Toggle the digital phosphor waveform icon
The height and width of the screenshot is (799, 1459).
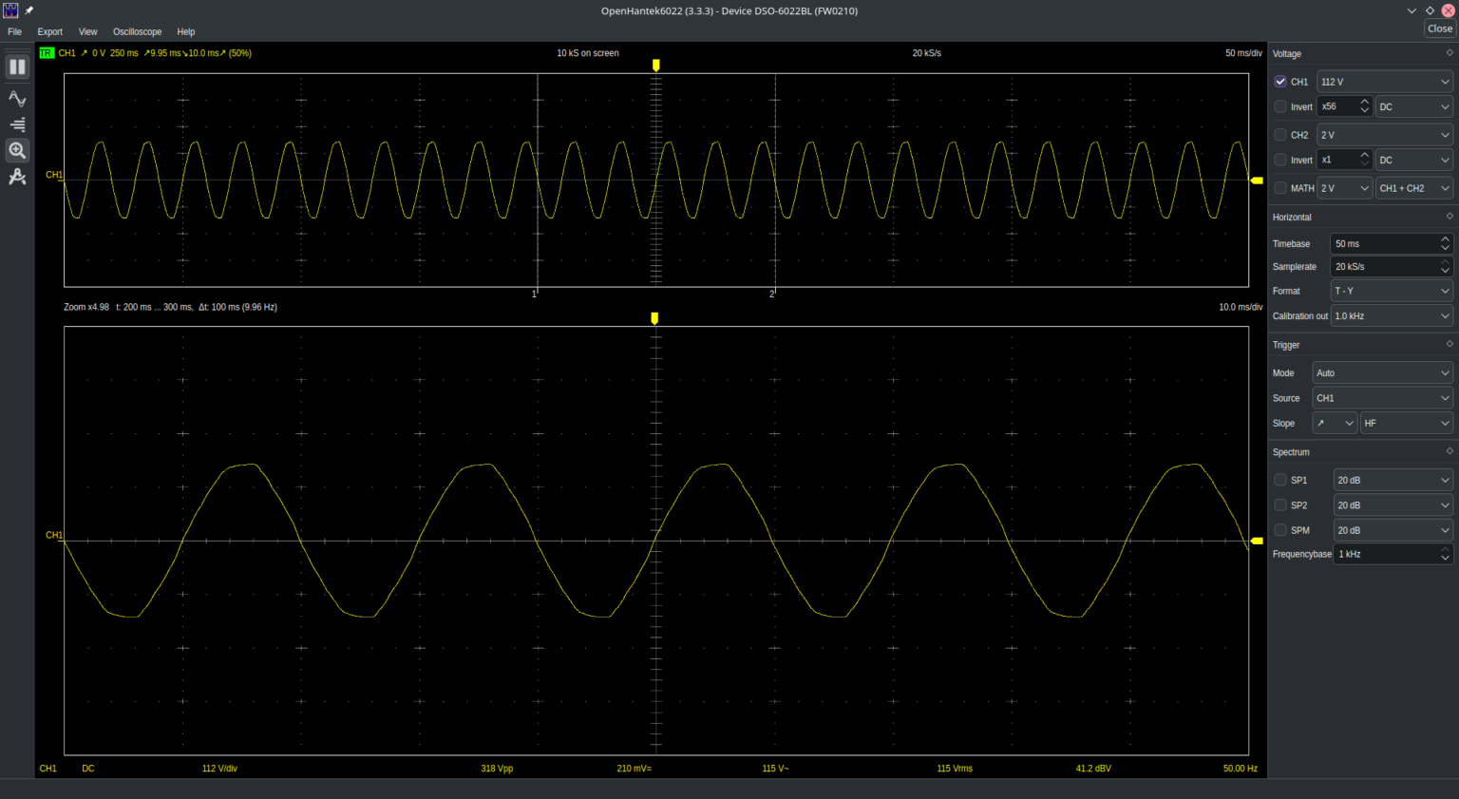[17, 99]
